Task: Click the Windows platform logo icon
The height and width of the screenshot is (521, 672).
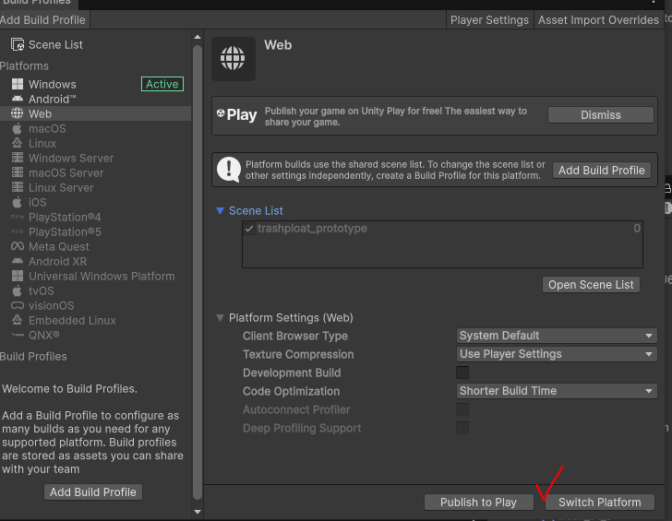Action: coord(18,84)
